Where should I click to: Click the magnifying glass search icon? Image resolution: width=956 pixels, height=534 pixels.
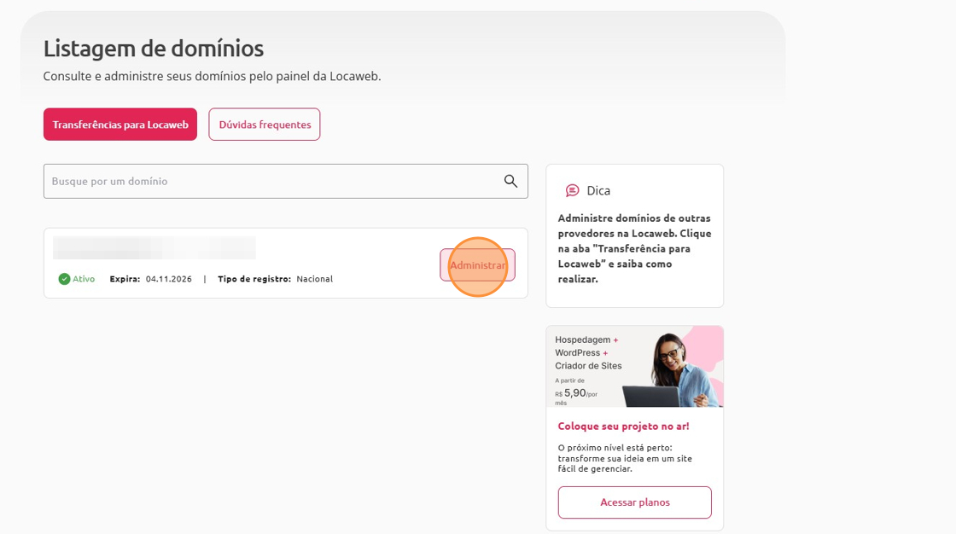pyautogui.click(x=510, y=181)
